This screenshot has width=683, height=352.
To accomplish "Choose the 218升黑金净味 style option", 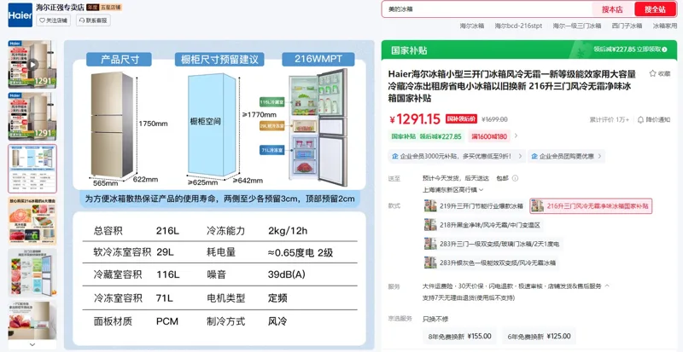I will click(482, 225).
